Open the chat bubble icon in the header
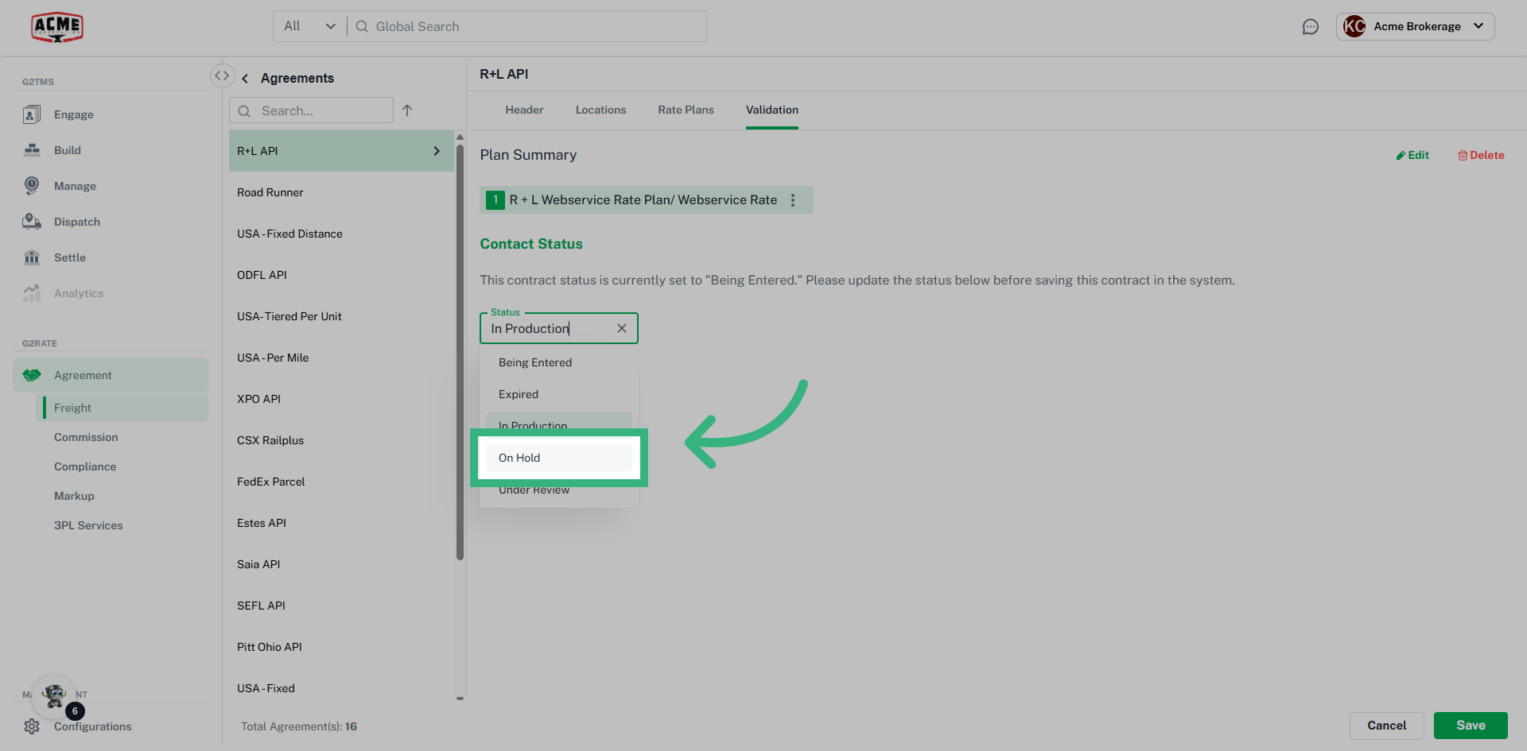The width and height of the screenshot is (1527, 751). click(x=1311, y=26)
